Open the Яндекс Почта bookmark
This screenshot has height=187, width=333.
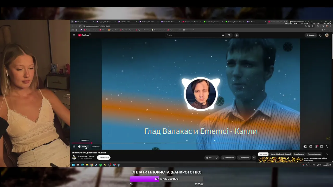113,30
